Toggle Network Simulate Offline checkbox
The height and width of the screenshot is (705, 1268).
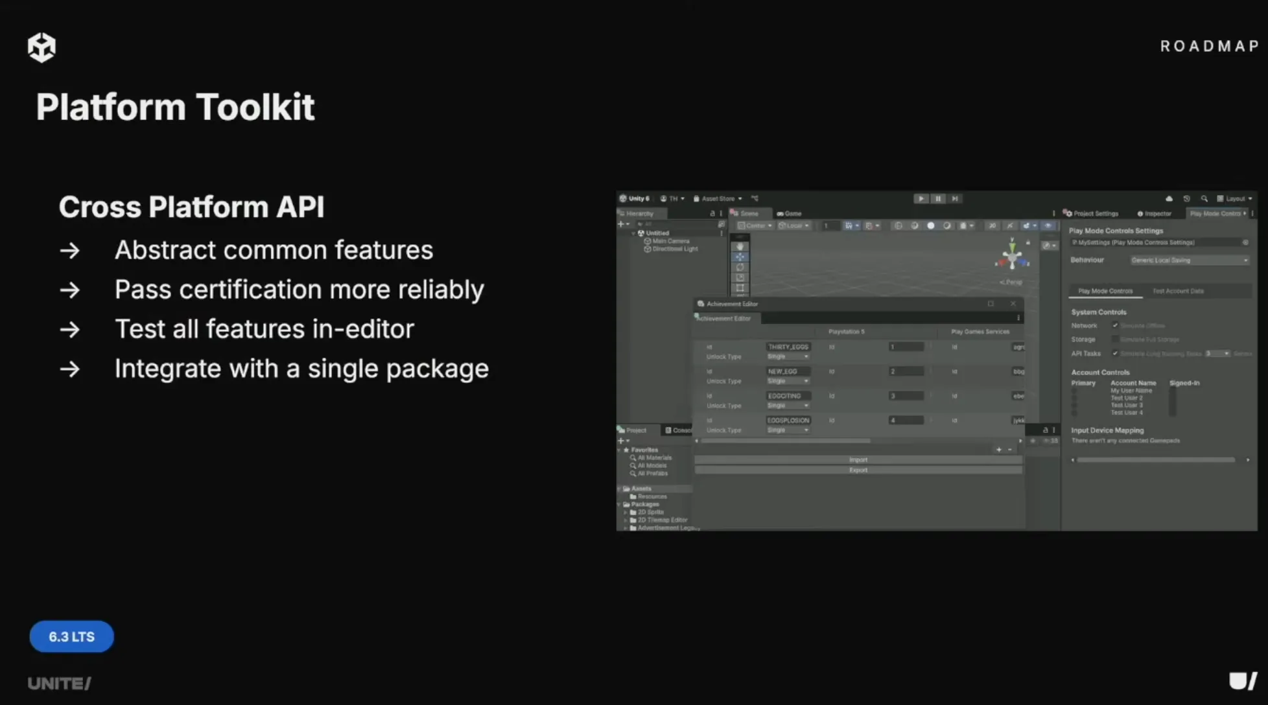pos(1115,325)
